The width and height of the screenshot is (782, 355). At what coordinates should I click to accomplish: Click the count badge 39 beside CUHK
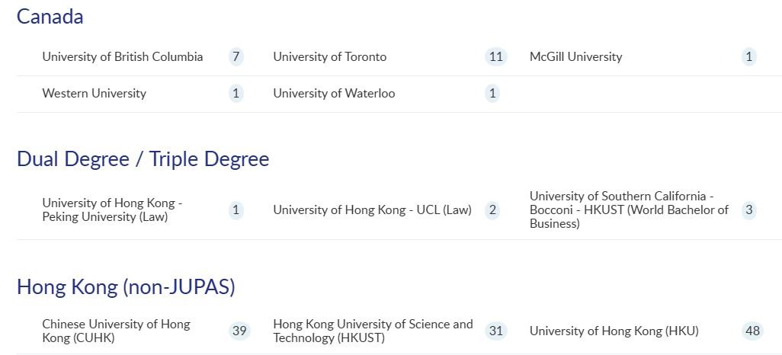coord(239,331)
